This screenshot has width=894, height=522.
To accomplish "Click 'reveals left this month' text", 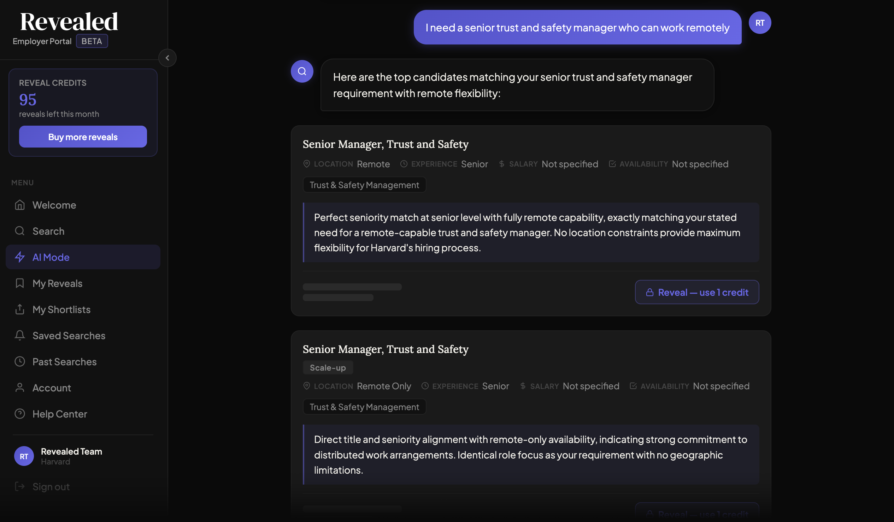I will tap(59, 114).
